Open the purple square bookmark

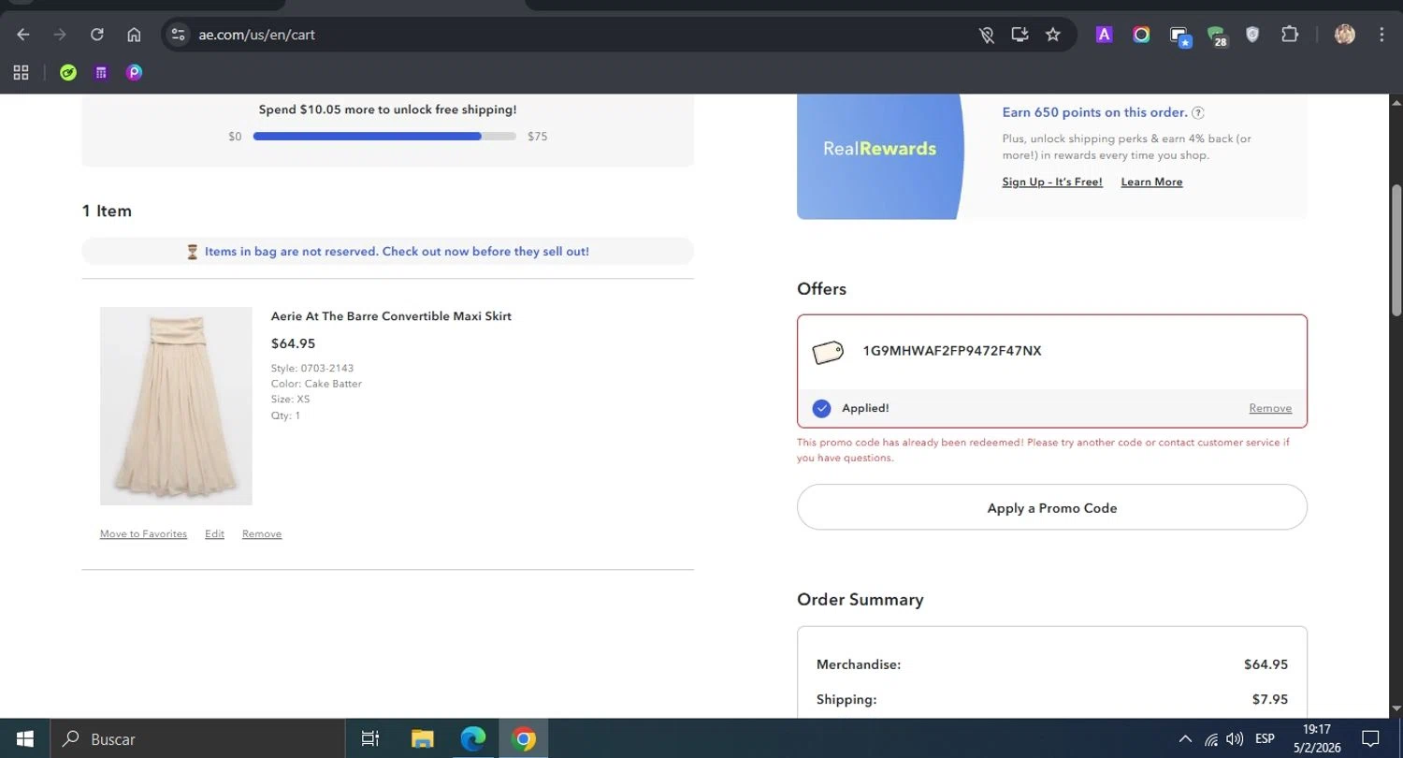click(x=101, y=72)
